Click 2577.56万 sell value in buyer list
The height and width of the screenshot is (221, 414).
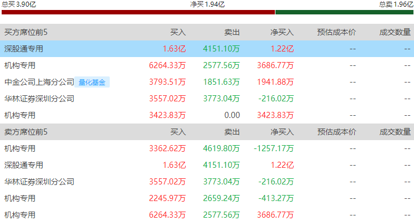click(221, 65)
